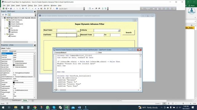This screenshot has width=197, height=110.
Task: Select the Dashboard sheet tab in Excel
Action: point(16,101)
